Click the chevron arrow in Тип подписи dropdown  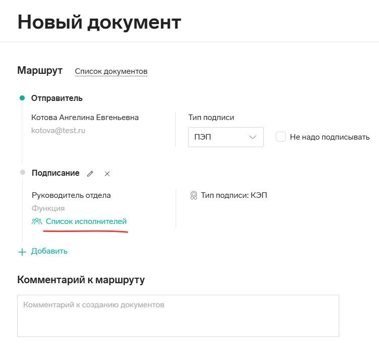253,137
